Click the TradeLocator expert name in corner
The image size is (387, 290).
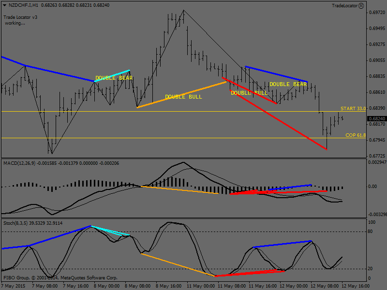coord(345,6)
